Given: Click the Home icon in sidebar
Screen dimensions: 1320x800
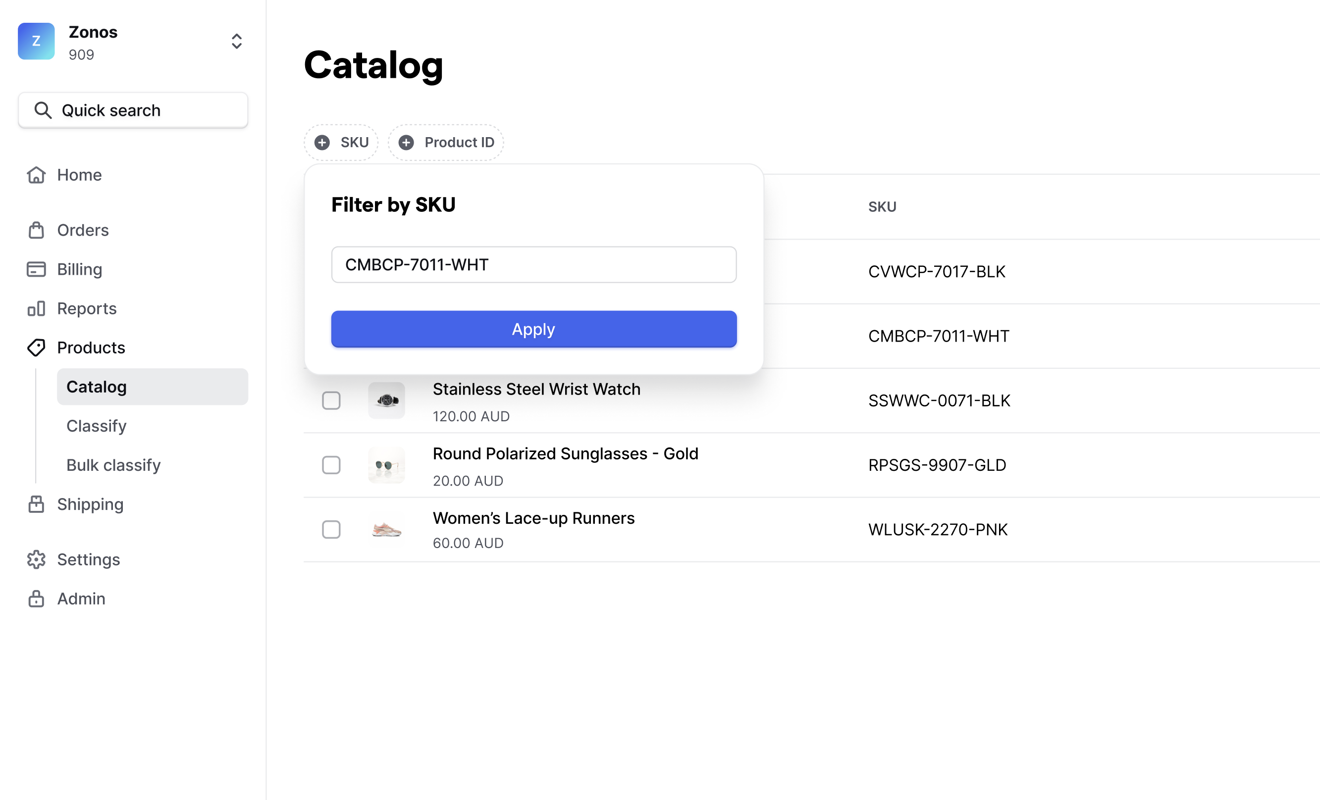Looking at the screenshot, I should [x=36, y=174].
